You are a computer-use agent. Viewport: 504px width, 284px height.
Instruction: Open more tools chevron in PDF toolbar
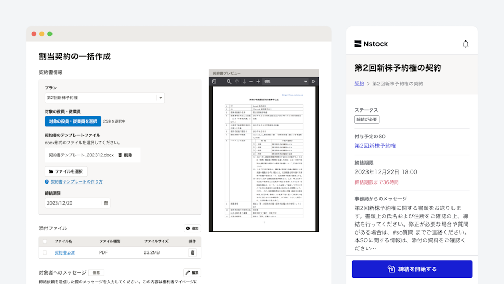tap(313, 82)
